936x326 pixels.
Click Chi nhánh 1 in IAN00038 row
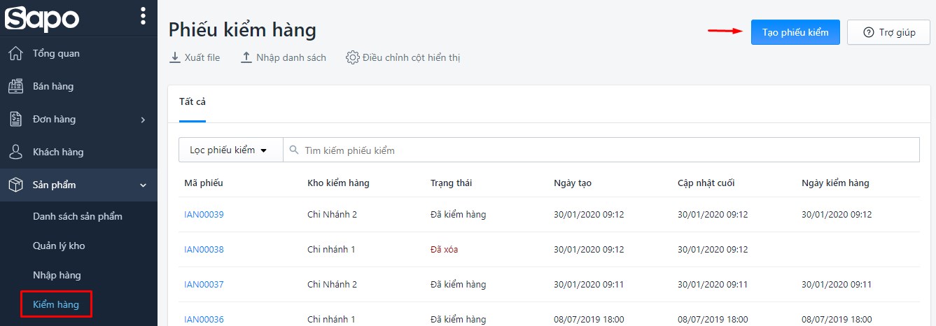[331, 249]
